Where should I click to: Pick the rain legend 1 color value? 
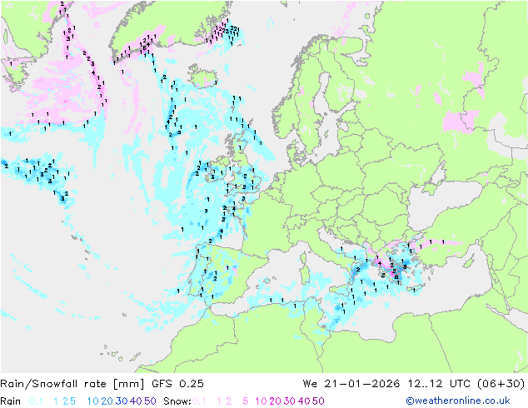[x=56, y=401]
